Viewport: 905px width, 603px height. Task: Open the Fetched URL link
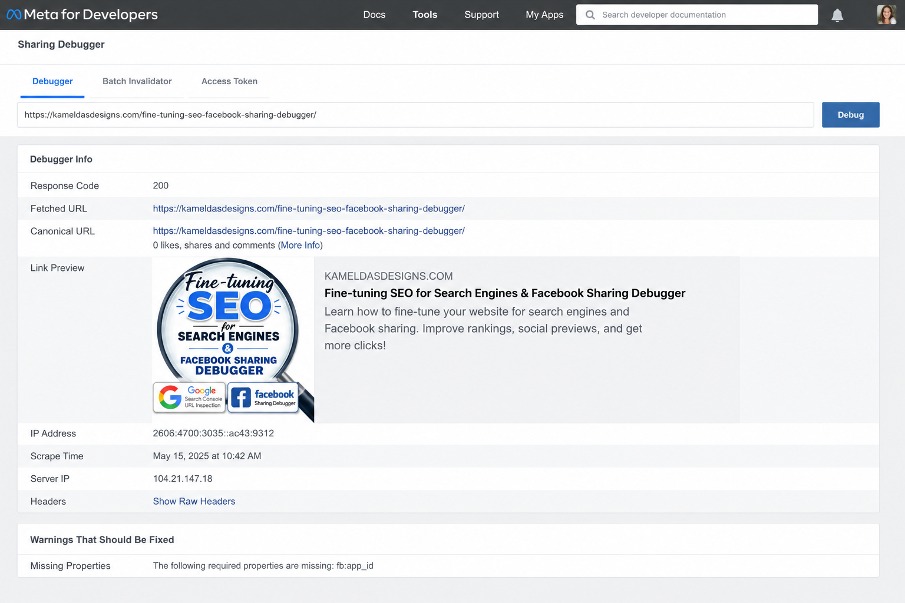(309, 208)
